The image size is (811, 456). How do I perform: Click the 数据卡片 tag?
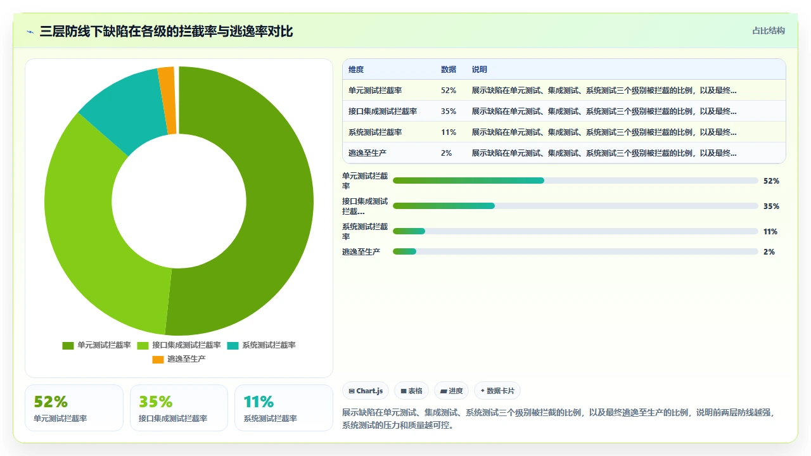(497, 391)
